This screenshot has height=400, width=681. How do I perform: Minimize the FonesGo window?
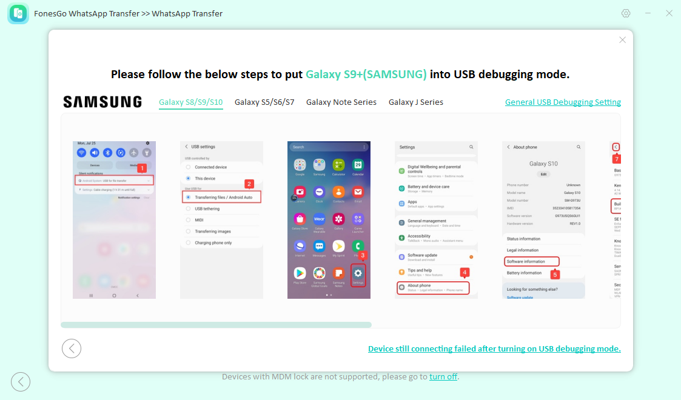click(648, 13)
